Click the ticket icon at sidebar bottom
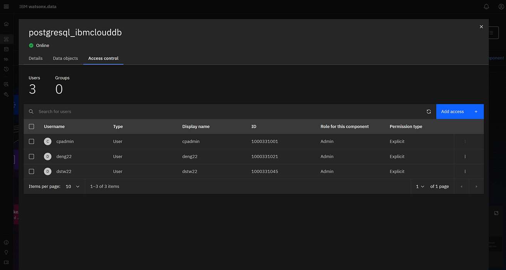This screenshot has height=270, width=506. click(x=6, y=262)
